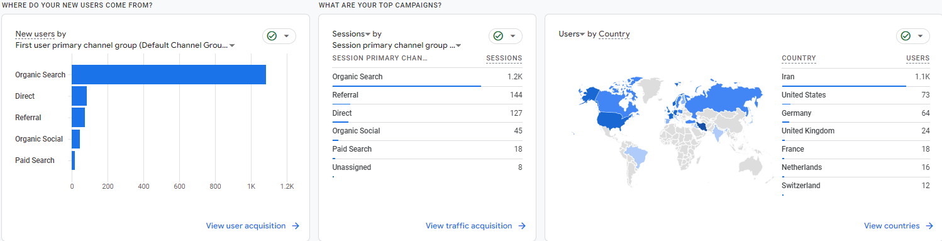Click arrow icon next to View traffic acquisition
The width and height of the screenshot is (942, 241).
pos(522,226)
